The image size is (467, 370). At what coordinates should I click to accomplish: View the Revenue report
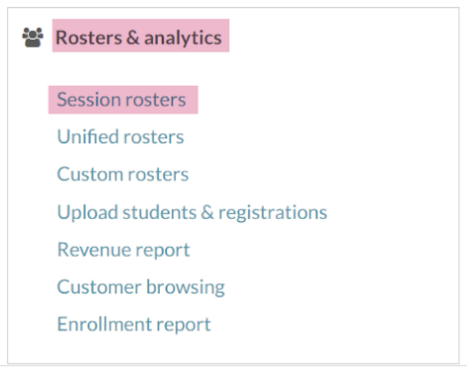point(123,250)
